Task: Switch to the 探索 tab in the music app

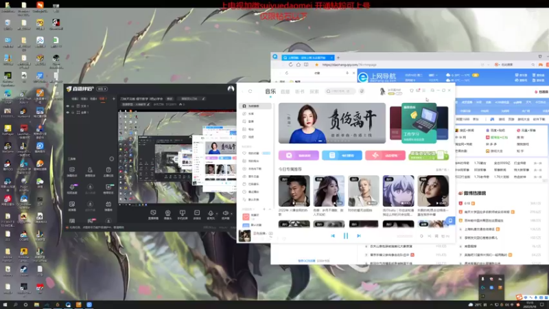Action: click(x=314, y=91)
